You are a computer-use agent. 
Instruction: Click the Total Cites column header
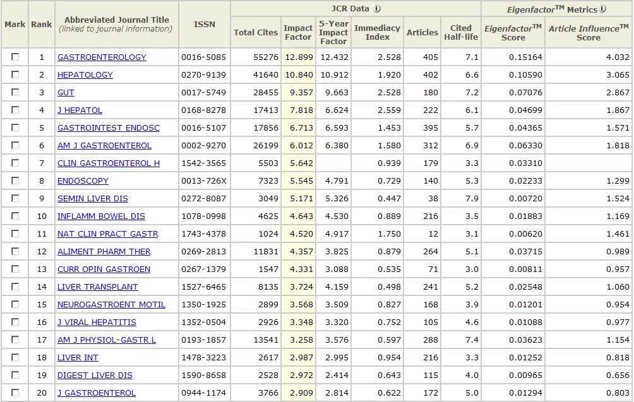(x=256, y=32)
